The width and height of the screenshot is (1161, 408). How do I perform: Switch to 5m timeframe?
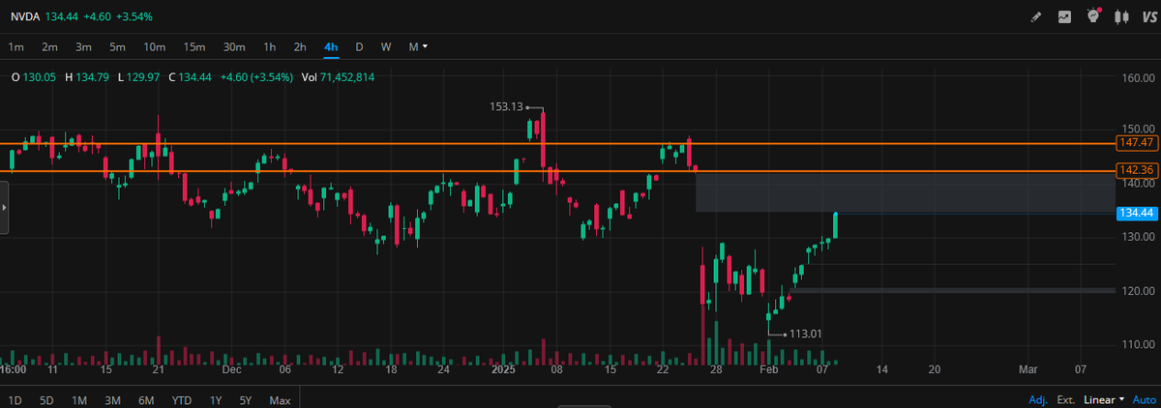click(x=117, y=46)
